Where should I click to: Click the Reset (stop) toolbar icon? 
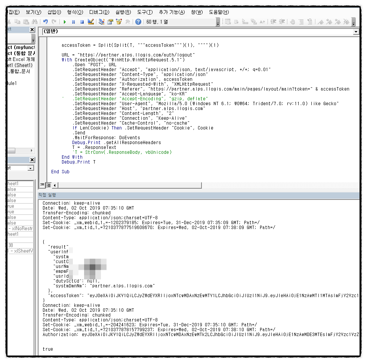(82, 22)
